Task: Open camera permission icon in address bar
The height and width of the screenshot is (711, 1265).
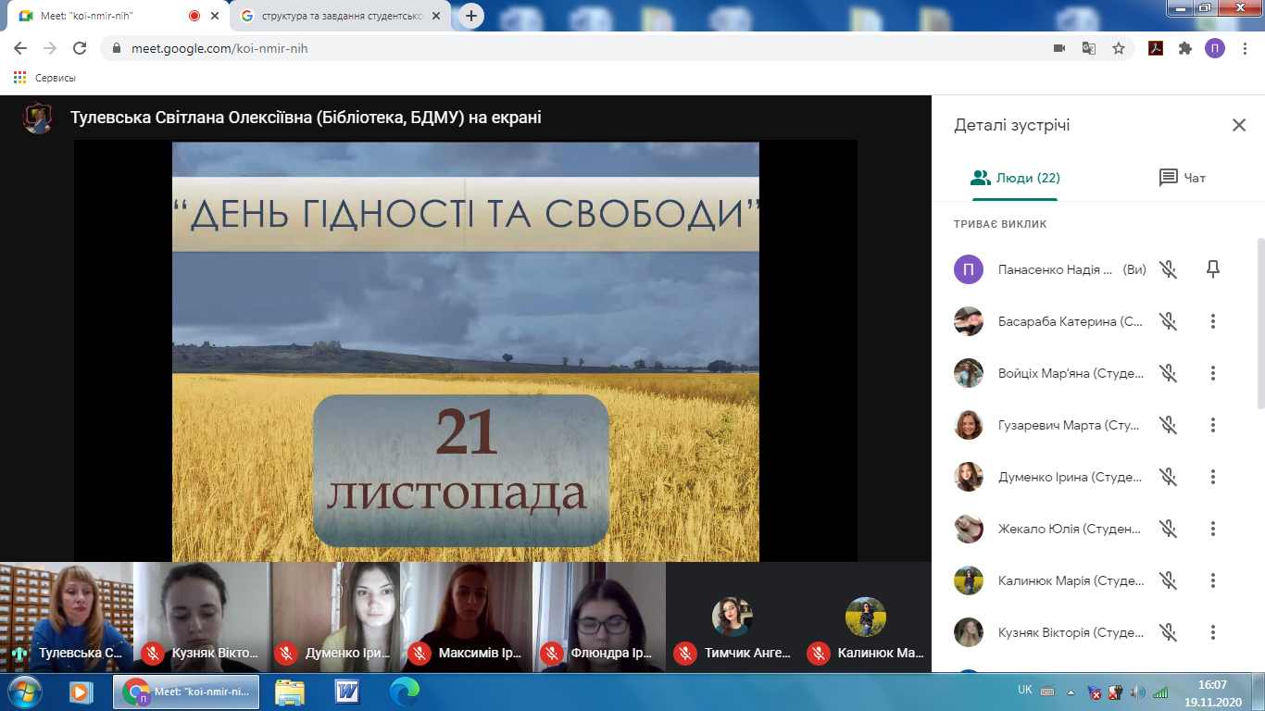Action: point(1059,48)
